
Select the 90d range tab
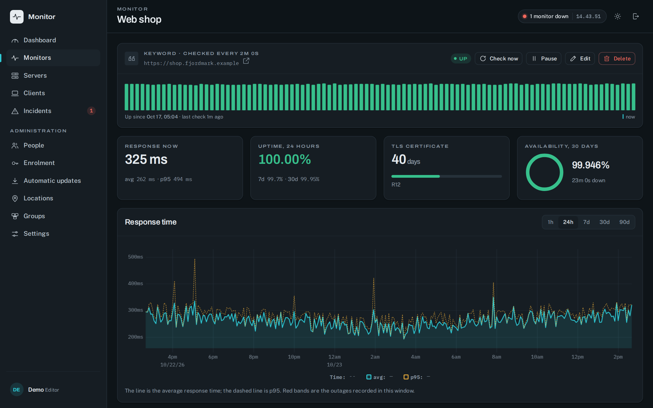coord(624,222)
